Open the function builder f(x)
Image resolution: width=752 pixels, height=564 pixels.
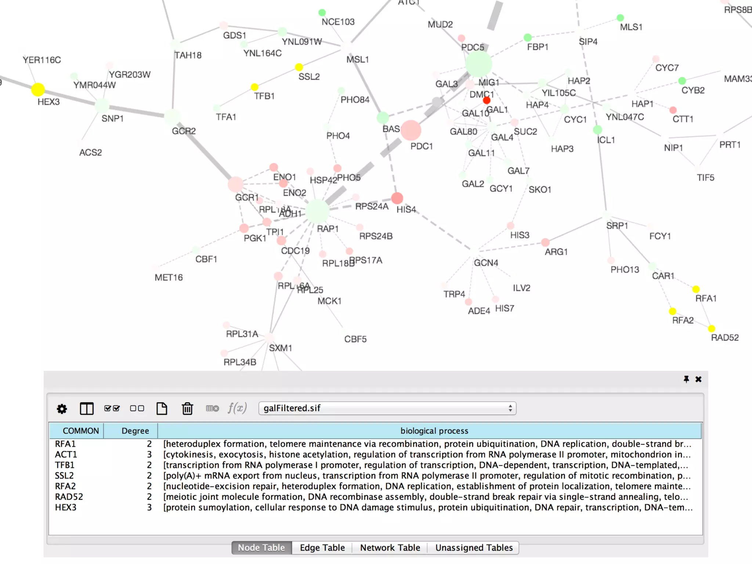pyautogui.click(x=237, y=408)
